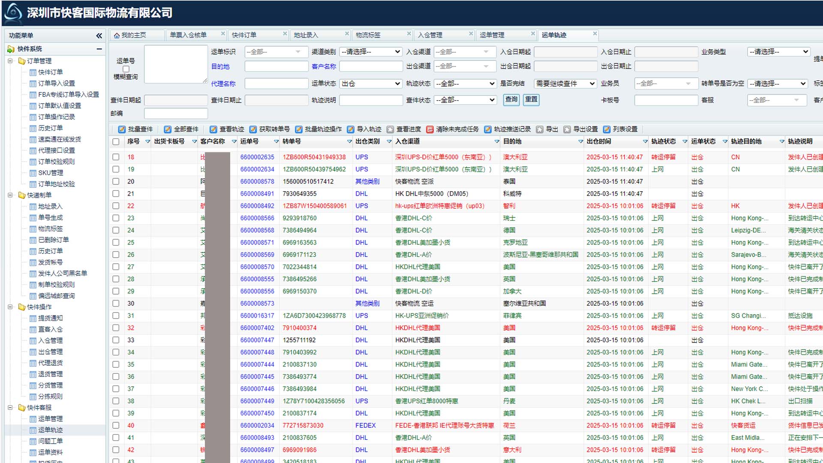
Task: Click the 查询 button
Action: click(x=511, y=99)
